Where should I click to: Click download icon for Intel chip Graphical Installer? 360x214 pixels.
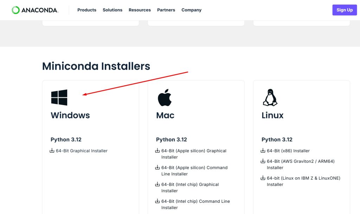[157, 184]
